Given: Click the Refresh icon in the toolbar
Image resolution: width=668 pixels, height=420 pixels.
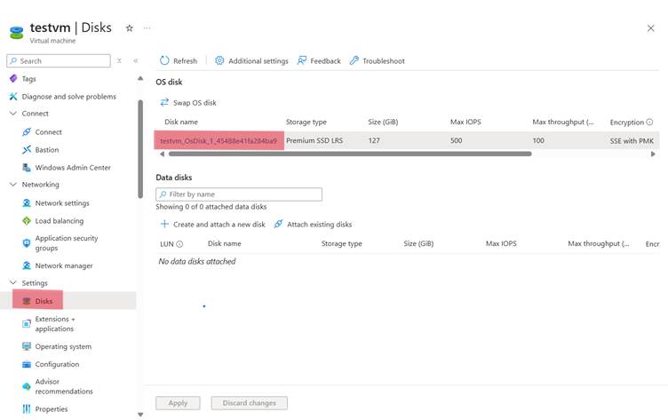Looking at the screenshot, I should pos(164,60).
